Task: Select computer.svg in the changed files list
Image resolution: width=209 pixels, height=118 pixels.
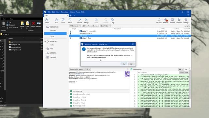Action: pos(99,91)
